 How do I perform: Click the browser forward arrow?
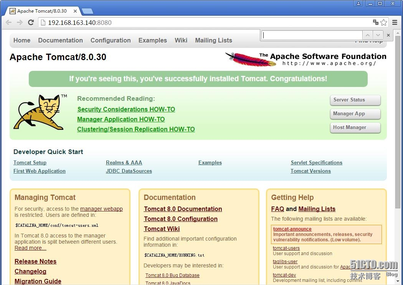20,23
